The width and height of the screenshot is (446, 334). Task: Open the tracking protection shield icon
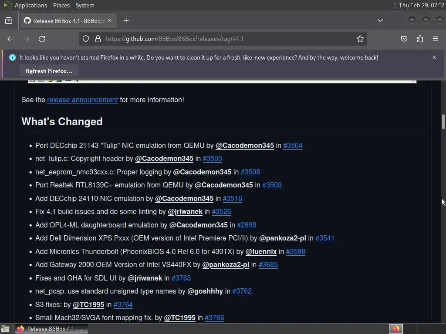[86, 39]
